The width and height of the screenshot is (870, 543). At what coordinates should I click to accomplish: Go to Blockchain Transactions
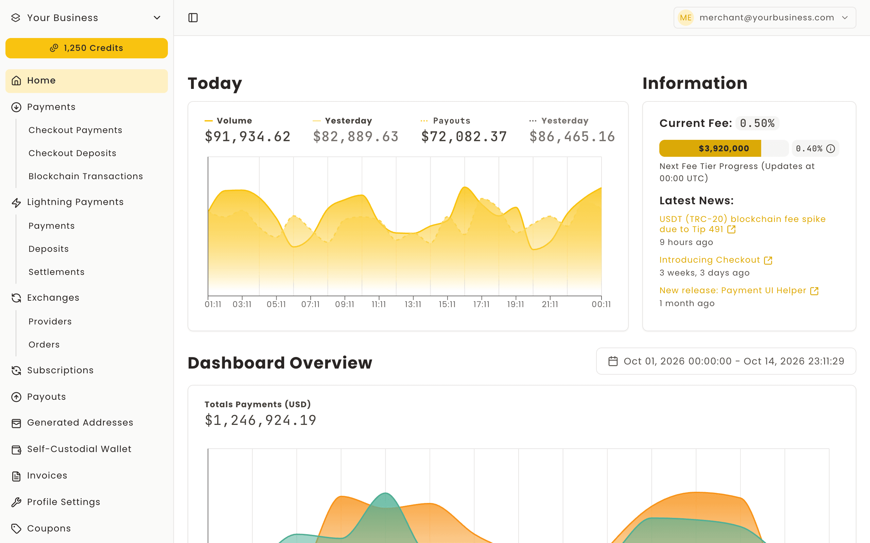pos(86,176)
